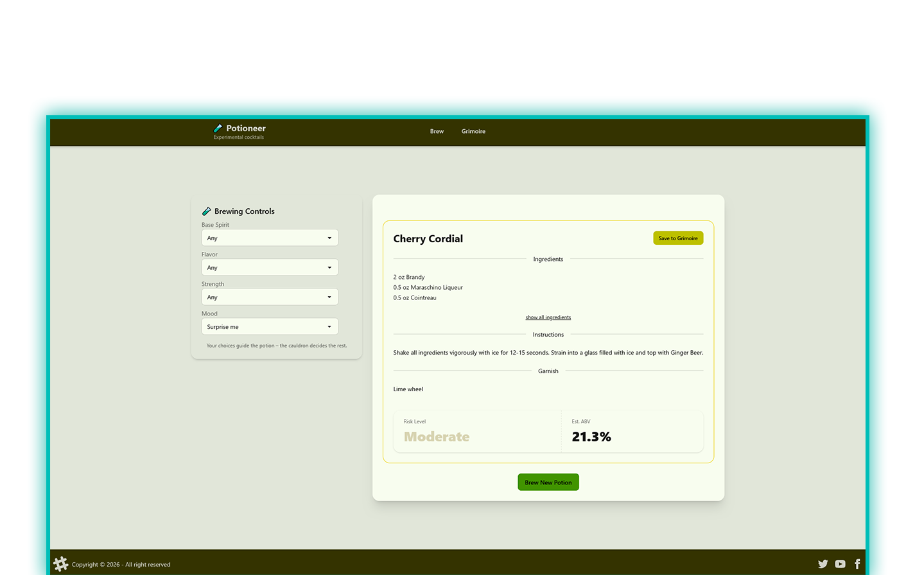Click the Potioneer site title
This screenshot has height=575, width=915.
click(x=246, y=128)
